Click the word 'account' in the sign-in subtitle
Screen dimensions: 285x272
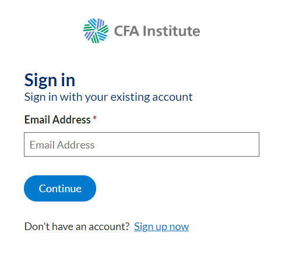point(173,97)
